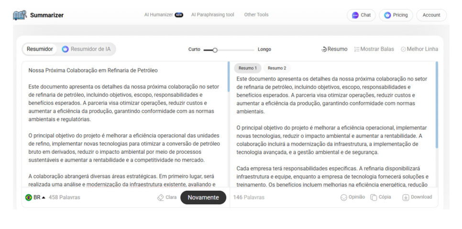The width and height of the screenshot is (462, 229).
Task: Click the summary length slider handle
Action: pos(215,50)
